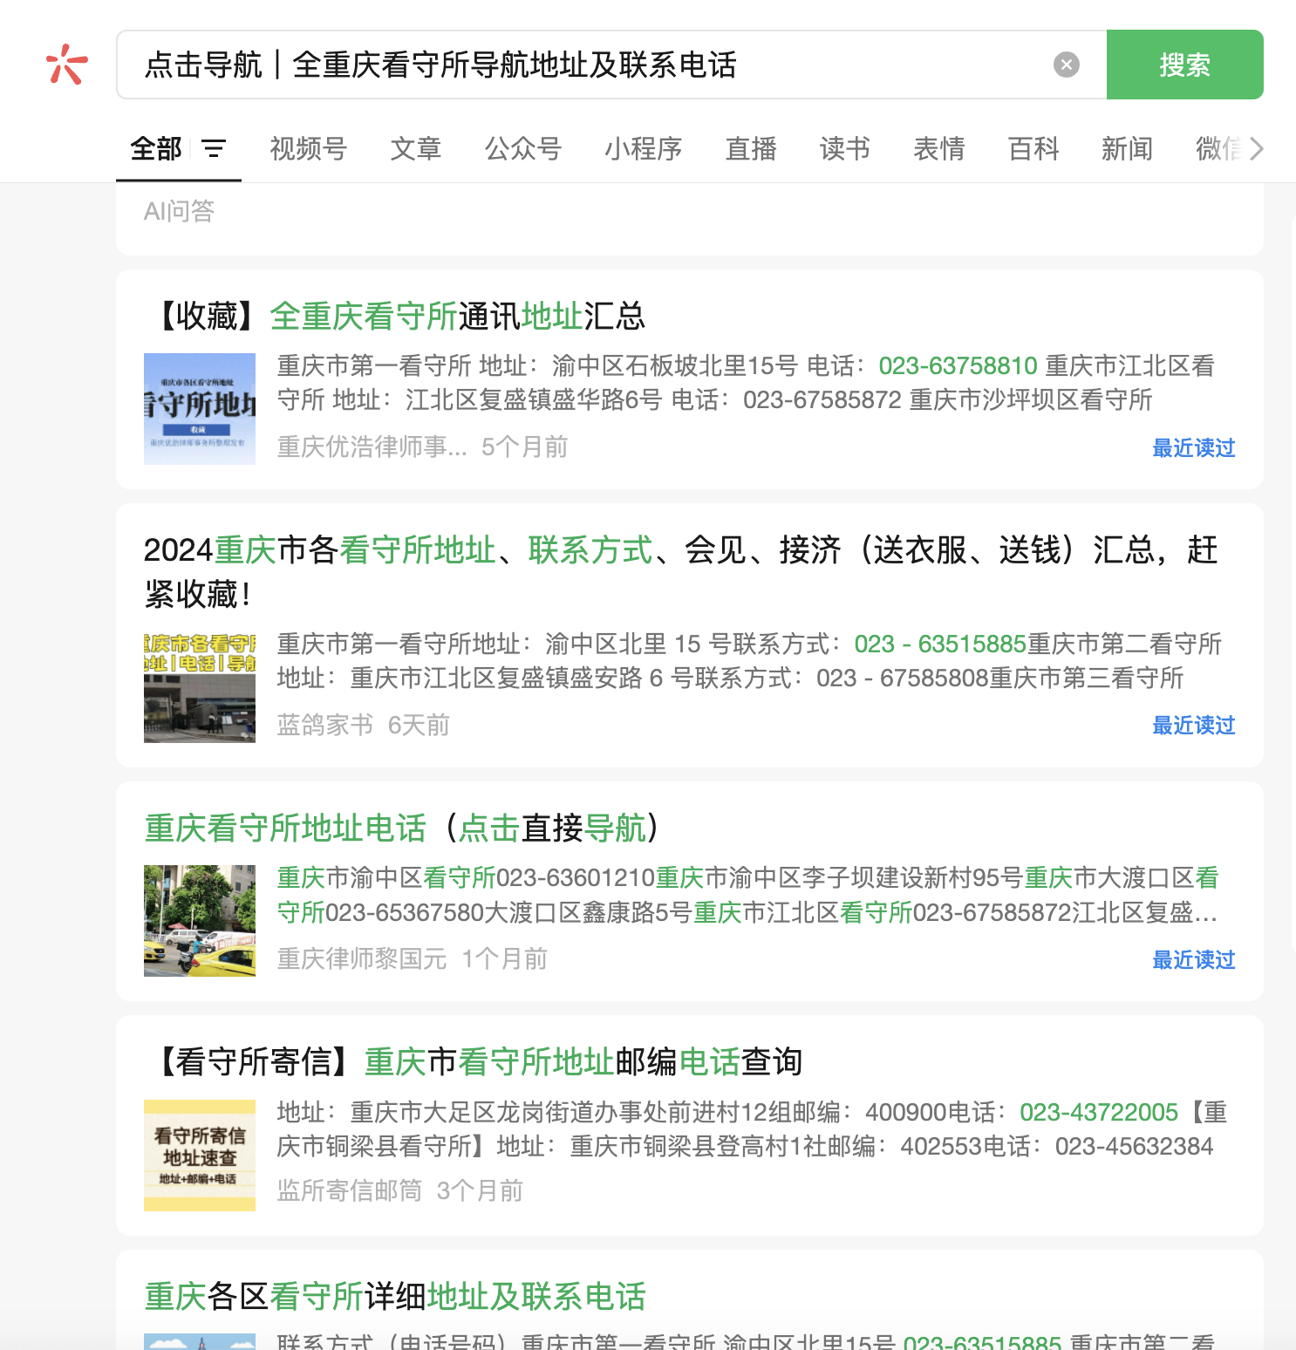Viewport: 1296px width, 1350px height.
Task: Open the 直播 tab
Action: tap(750, 148)
